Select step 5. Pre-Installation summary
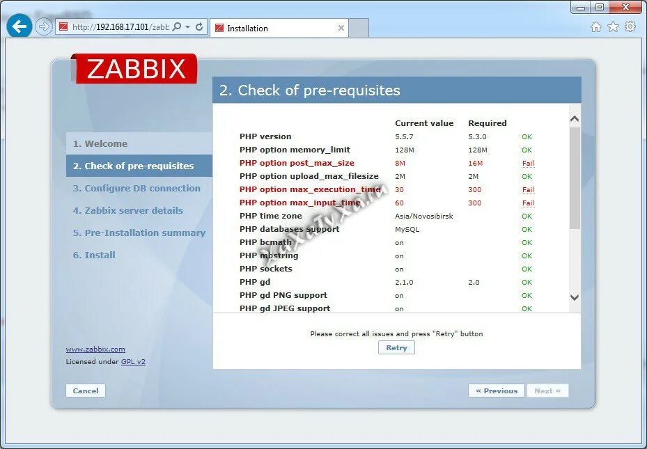 (x=139, y=233)
